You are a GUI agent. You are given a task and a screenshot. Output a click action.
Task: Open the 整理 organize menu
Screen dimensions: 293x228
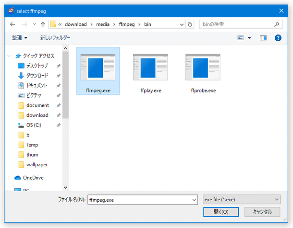pos(20,38)
